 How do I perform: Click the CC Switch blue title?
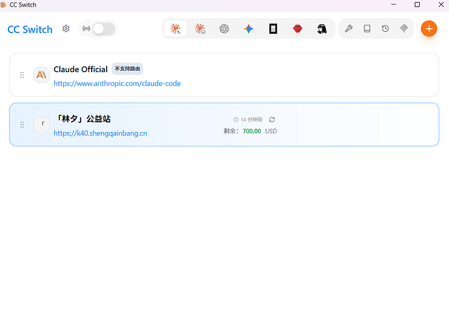(30, 29)
